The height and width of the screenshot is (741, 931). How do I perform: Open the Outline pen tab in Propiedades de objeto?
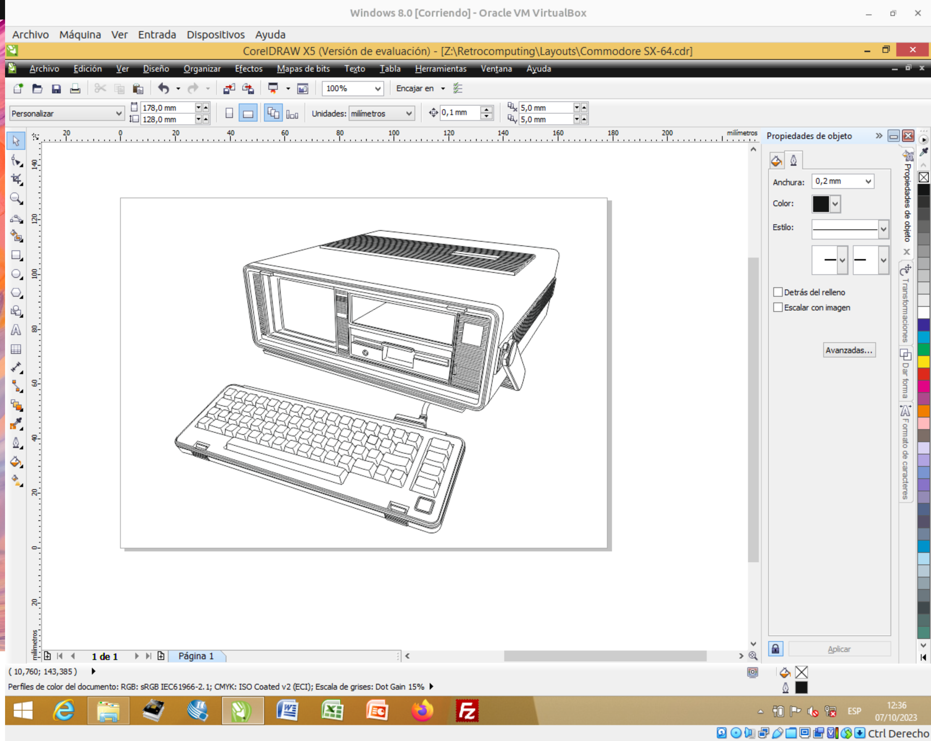coord(794,161)
